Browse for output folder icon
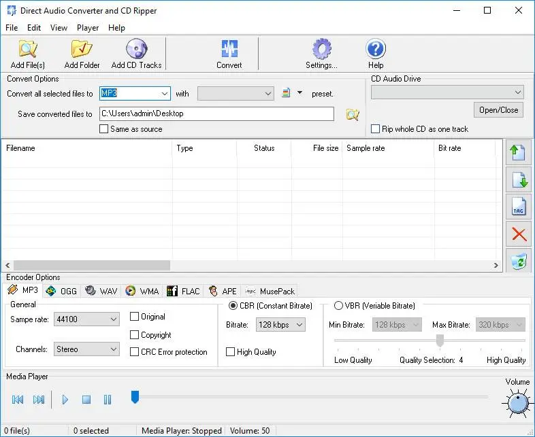Screen dimensions: 535x437 353,114
